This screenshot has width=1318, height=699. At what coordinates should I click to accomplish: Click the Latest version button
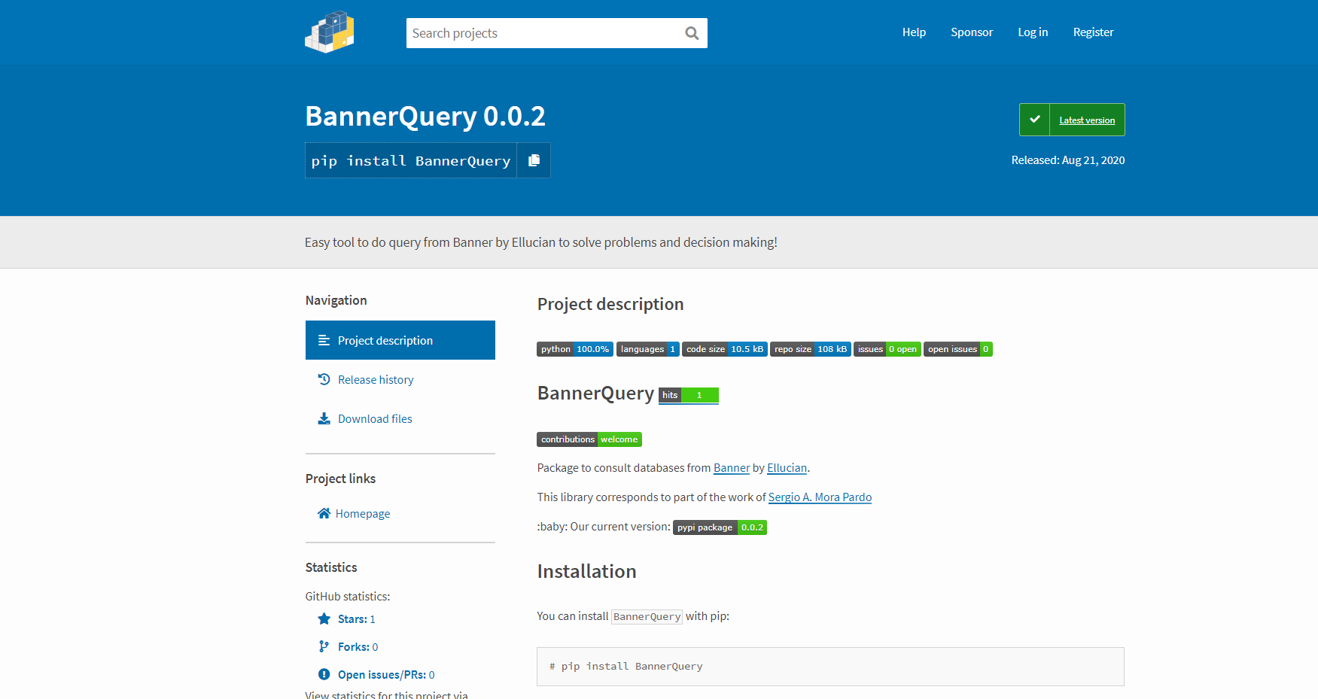(1086, 119)
